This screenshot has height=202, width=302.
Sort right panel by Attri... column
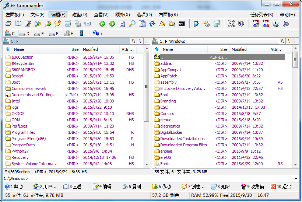(x=276, y=49)
